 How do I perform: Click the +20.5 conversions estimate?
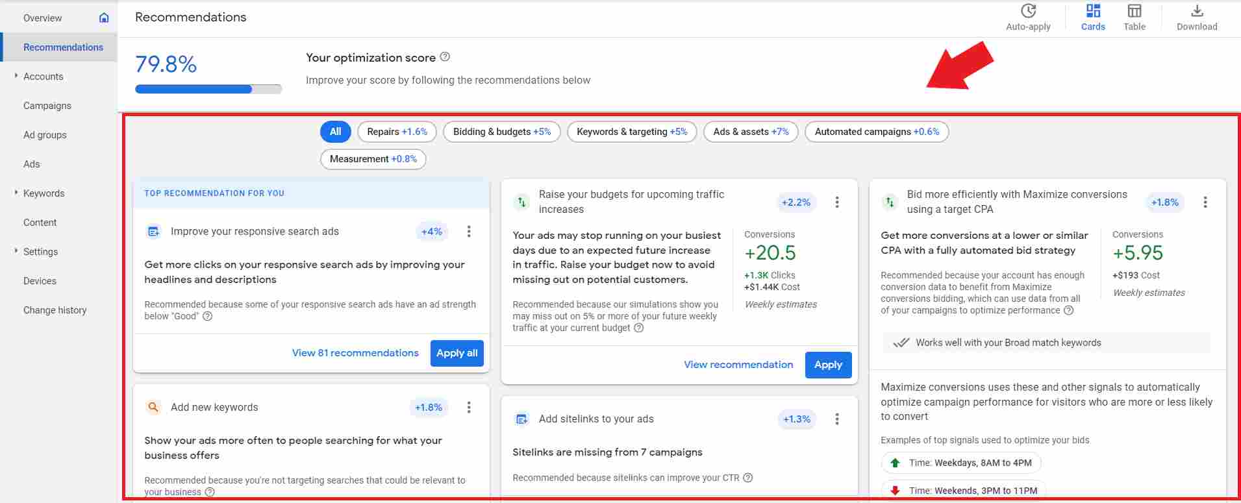pos(770,252)
